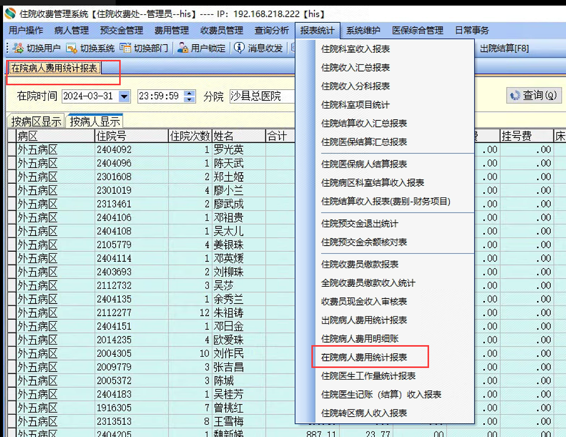Select 住院收入汇总报表 menu entry
Viewport: 566px width, 437px height.
(356, 68)
